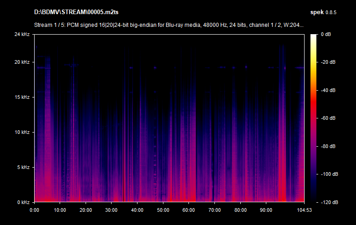Select the 60:00 time axis marker

point(188,210)
